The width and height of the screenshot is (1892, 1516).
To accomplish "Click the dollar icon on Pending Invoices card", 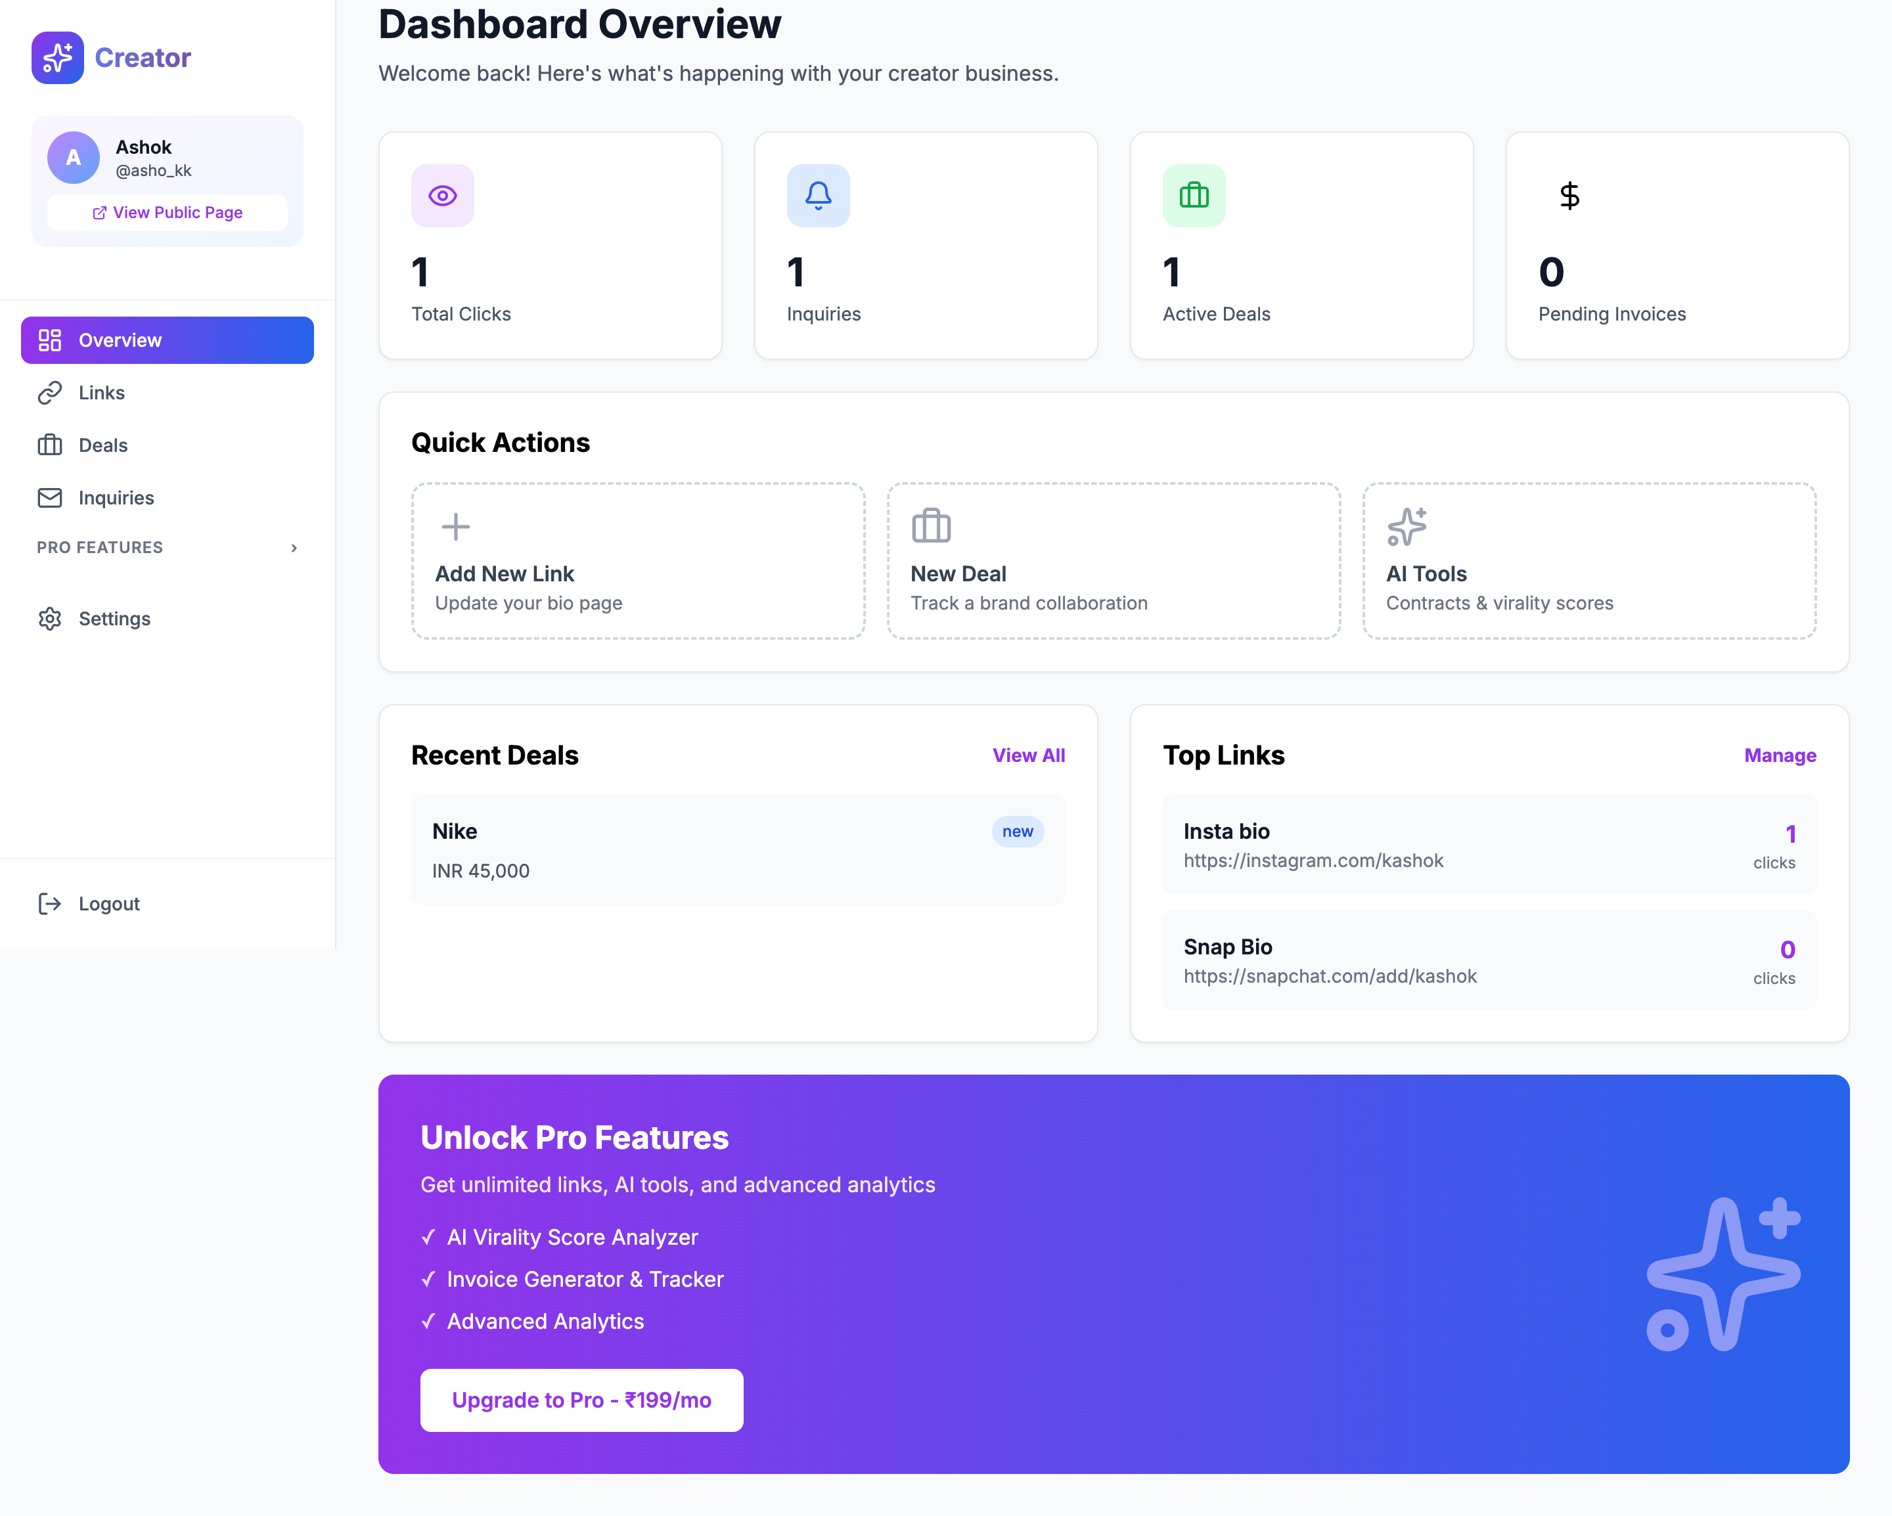I will point(1569,195).
